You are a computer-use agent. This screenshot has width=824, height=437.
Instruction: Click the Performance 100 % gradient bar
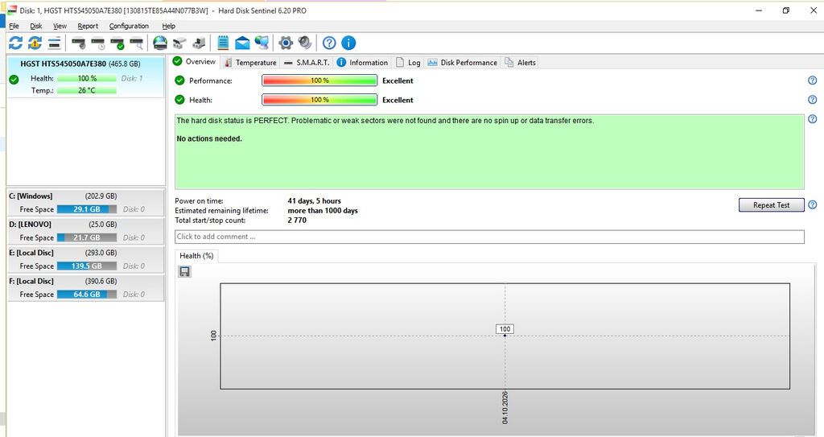pyautogui.click(x=319, y=80)
